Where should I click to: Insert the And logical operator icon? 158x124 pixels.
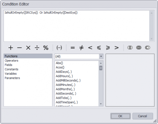(x=130, y=48)
